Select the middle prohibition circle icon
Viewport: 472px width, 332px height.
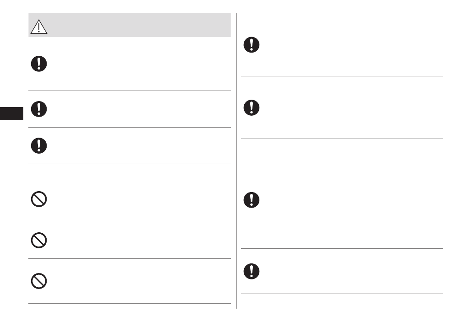[x=39, y=240]
